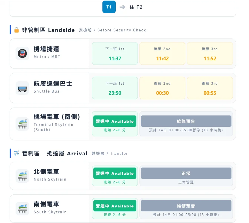Click the skytrain icon for 機場電車 (南側)
The image size is (249, 223).
point(22,124)
